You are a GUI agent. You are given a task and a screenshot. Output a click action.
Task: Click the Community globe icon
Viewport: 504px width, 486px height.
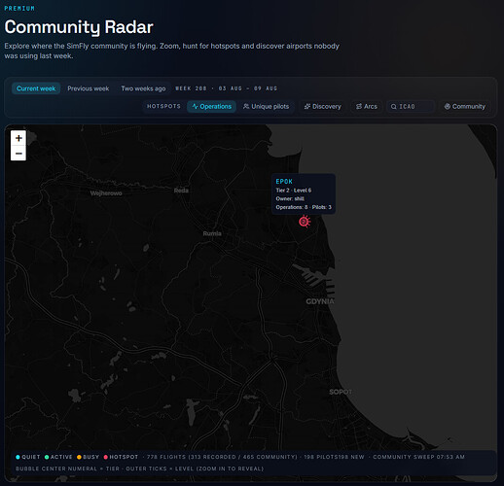pyautogui.click(x=448, y=106)
